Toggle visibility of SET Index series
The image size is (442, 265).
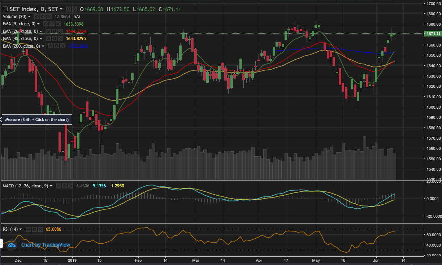pos(69,9)
